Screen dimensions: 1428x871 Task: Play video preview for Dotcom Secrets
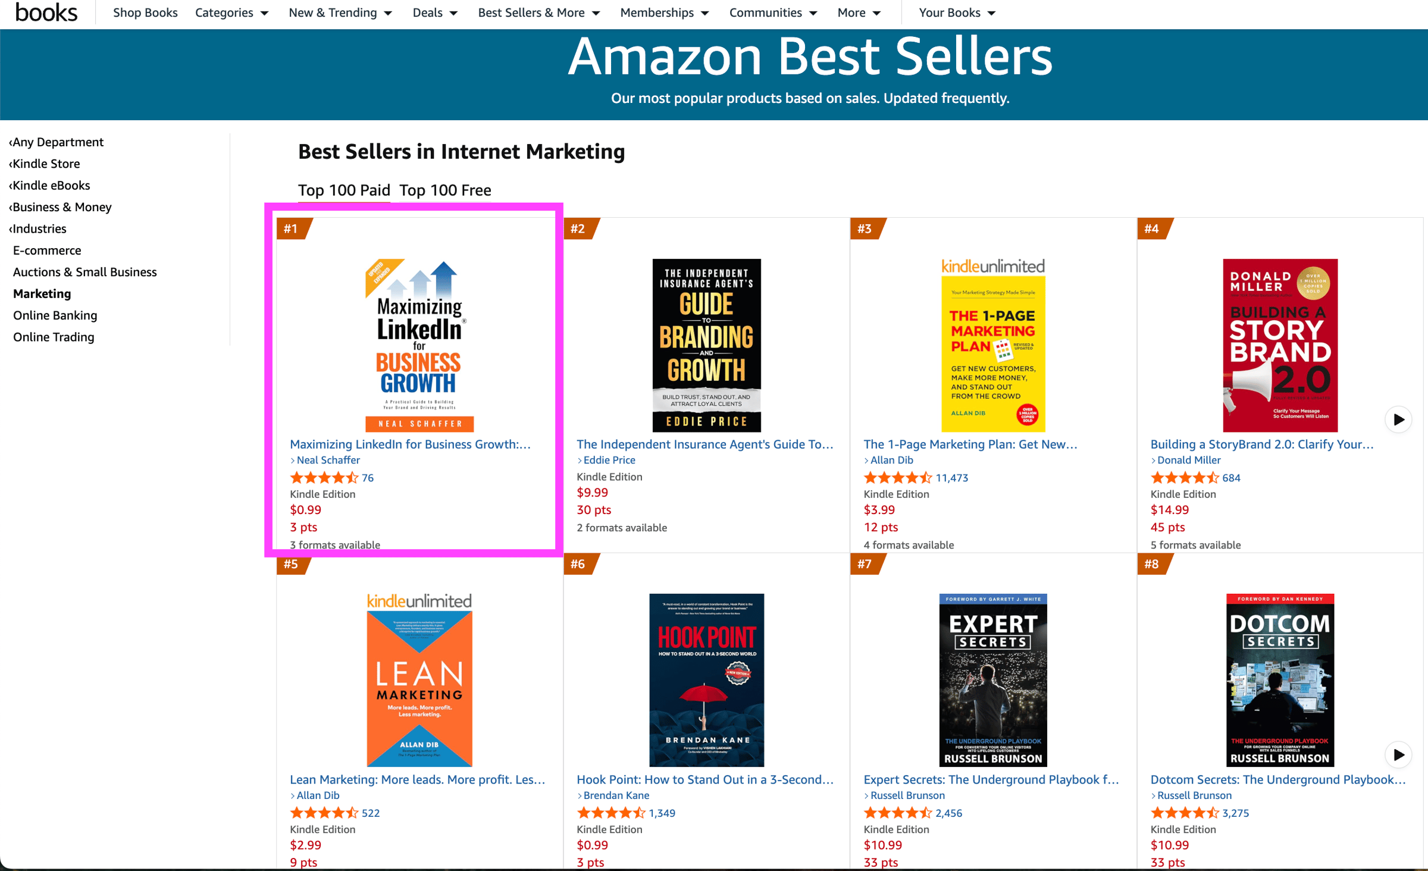pyautogui.click(x=1398, y=754)
